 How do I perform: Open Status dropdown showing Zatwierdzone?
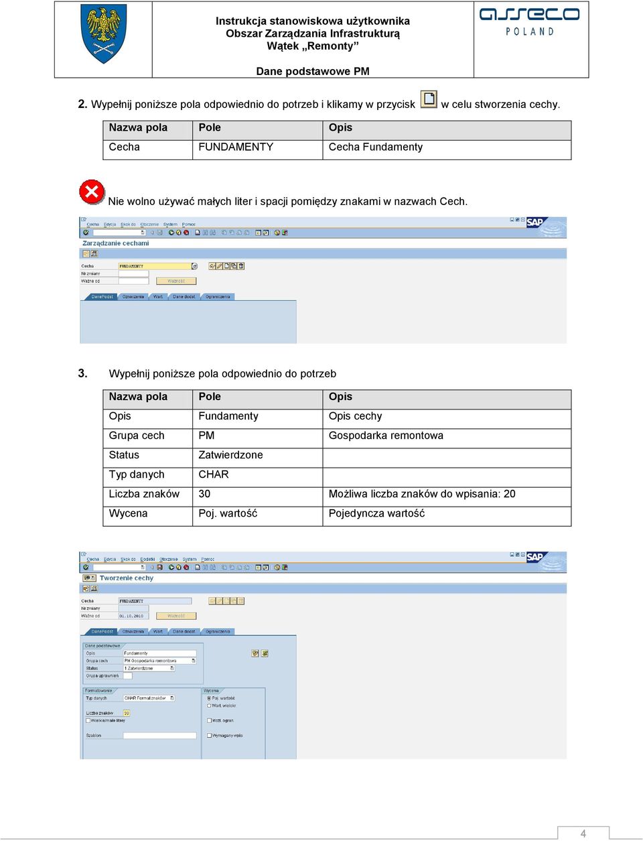172,668
